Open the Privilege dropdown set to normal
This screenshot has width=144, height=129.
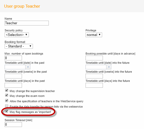tap(94, 35)
